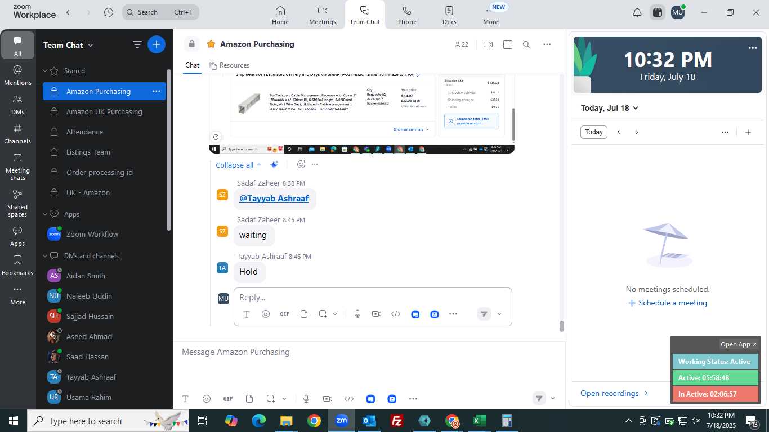Toggle text formatting in the reply box

tap(246, 314)
